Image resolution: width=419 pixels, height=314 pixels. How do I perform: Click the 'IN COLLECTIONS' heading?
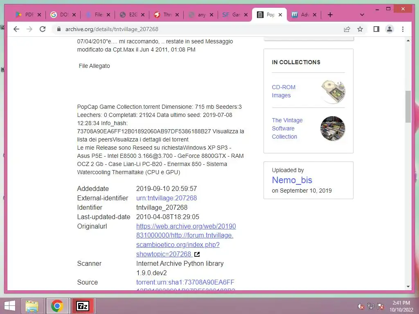point(296,62)
